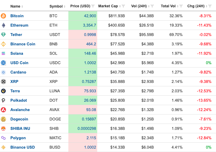This screenshot has height=152, width=216.
Task: Click the XRP logo icon
Action: click(3, 82)
